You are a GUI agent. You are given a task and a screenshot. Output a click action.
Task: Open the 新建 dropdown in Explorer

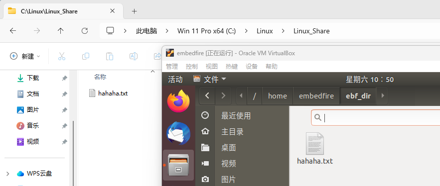point(25,56)
